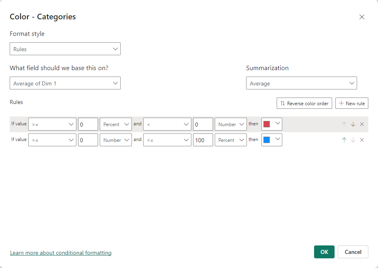
Task: Open second rule's Percent type dropdown
Action: click(x=231, y=140)
